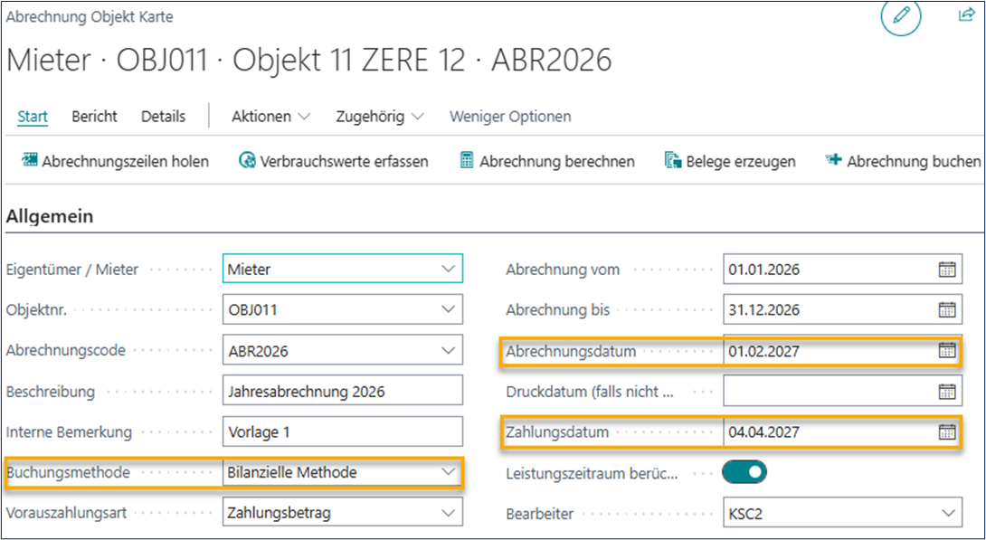986x540 pixels.
Task: Expand the Eigentümer / Mieter dropdown
Action: point(450,268)
